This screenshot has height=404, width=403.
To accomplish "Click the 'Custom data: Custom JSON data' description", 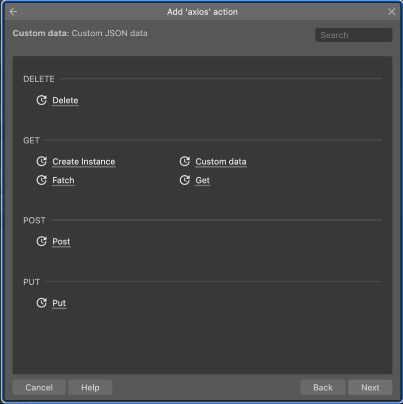I will 80,33.
